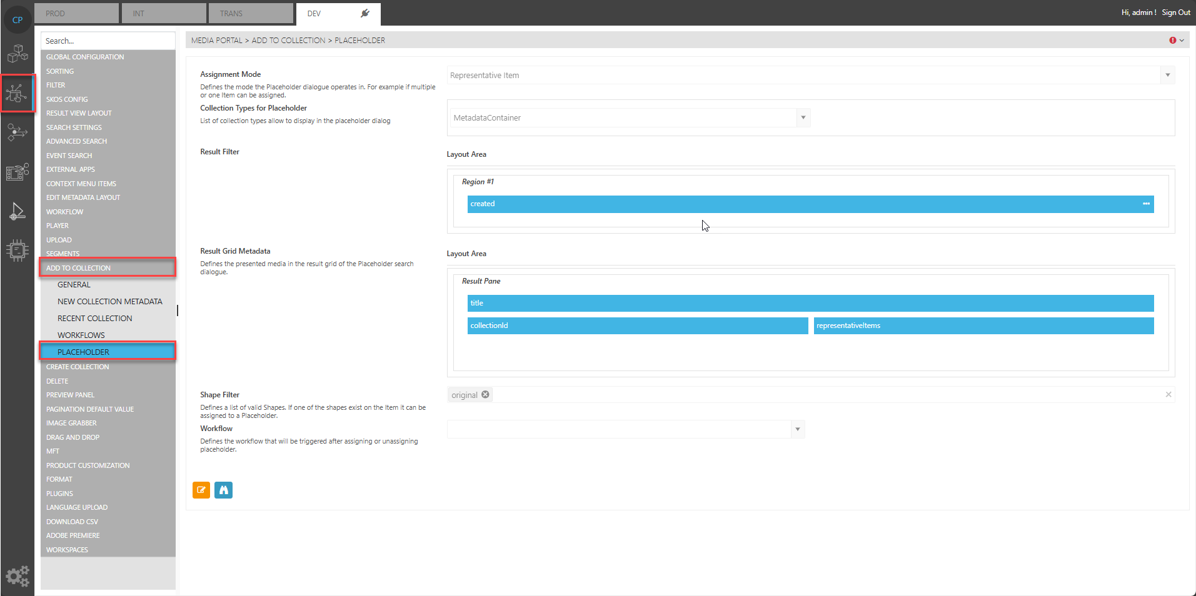
Task: Click the Search input field
Action: click(108, 41)
